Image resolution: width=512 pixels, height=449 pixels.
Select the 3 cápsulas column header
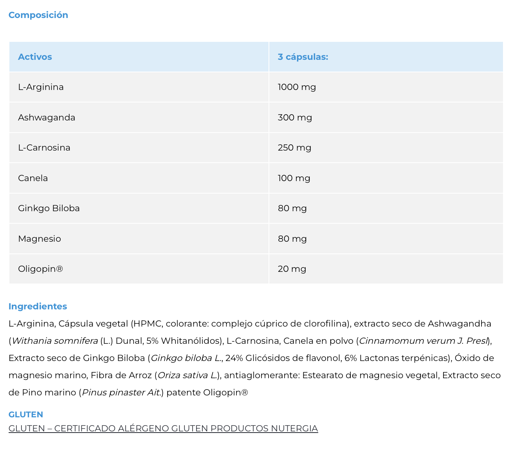pos(386,57)
